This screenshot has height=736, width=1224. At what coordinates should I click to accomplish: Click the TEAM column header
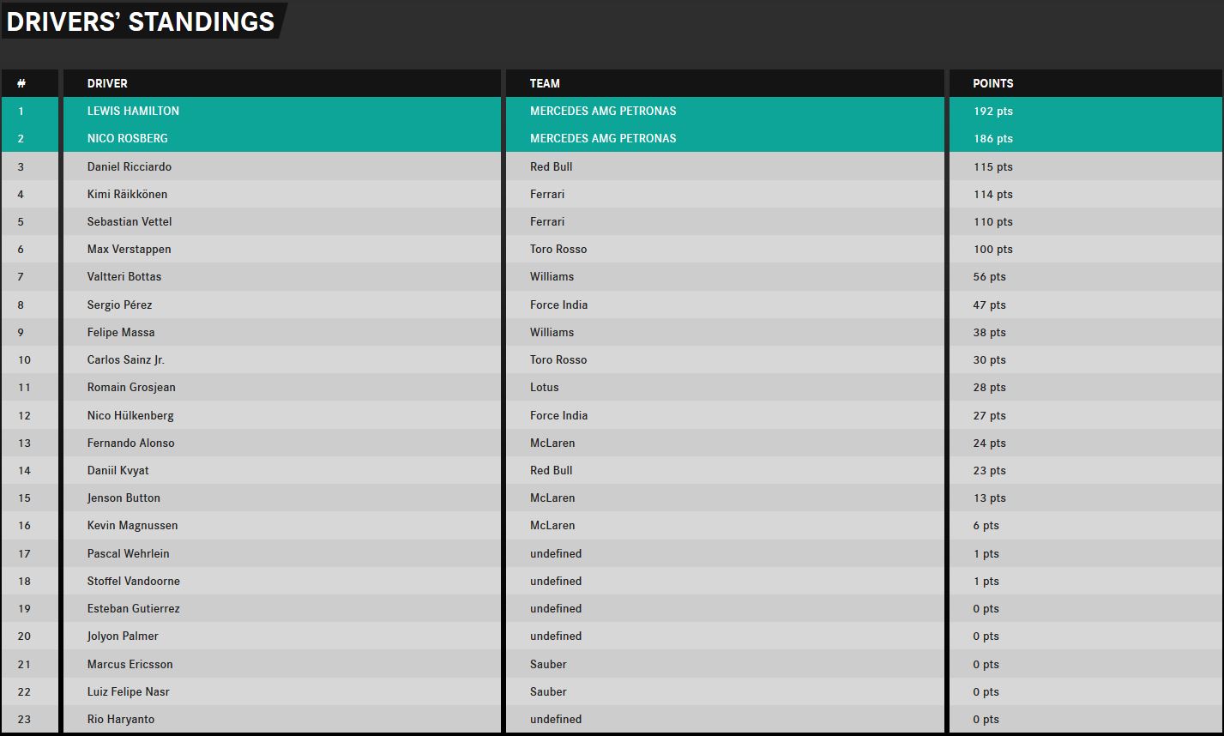coord(545,83)
